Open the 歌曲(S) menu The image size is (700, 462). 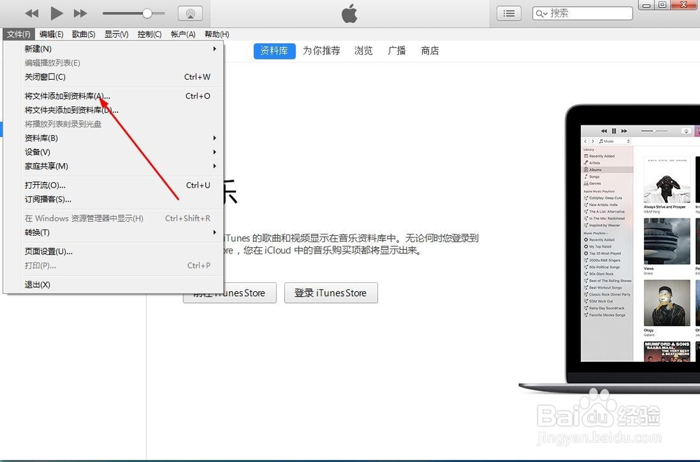[83, 34]
